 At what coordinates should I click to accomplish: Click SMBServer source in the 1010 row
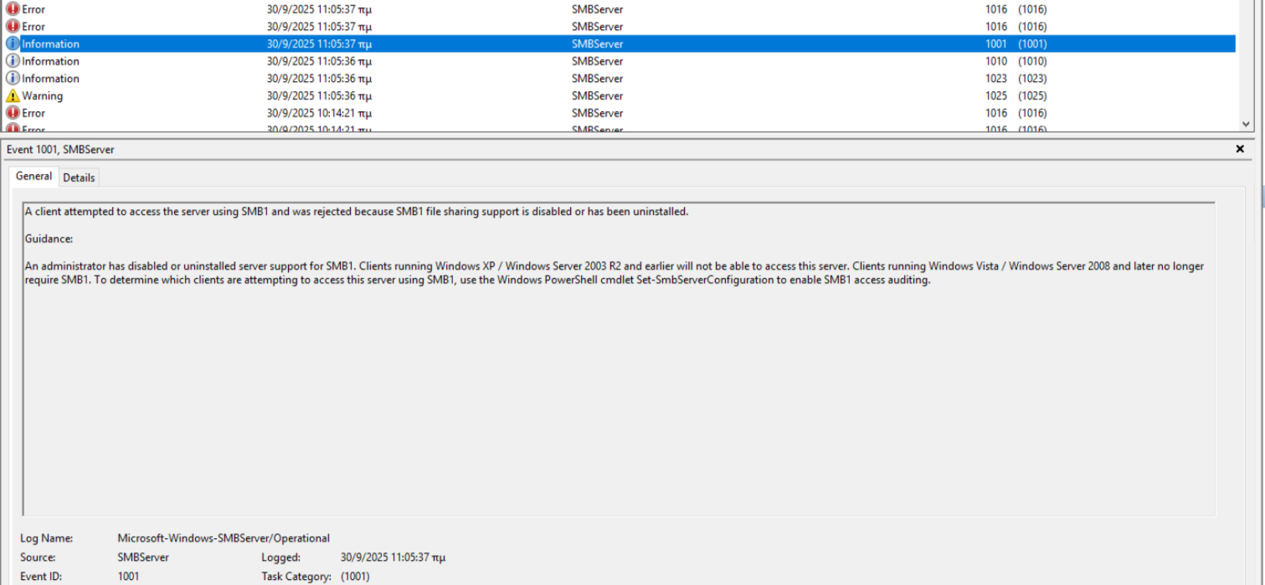click(597, 61)
